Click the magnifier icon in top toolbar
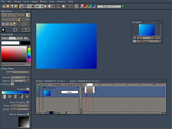The width and height of the screenshot is (172, 129). (29, 6)
